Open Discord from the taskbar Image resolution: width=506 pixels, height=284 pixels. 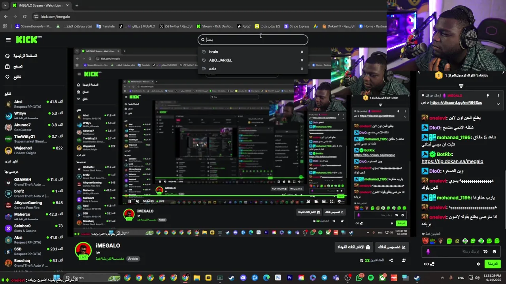pyautogui.click(x=243, y=278)
